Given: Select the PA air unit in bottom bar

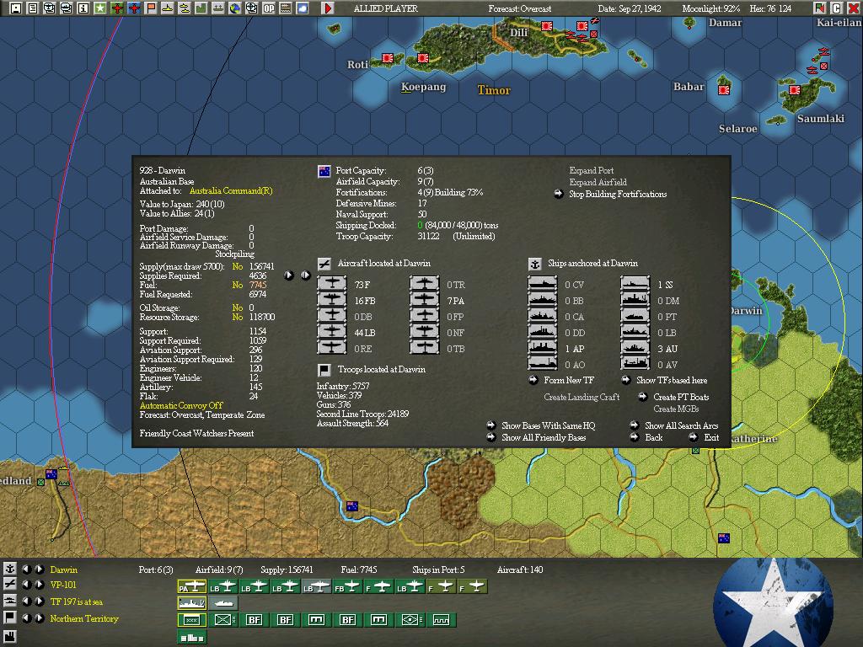Looking at the screenshot, I should [191, 587].
